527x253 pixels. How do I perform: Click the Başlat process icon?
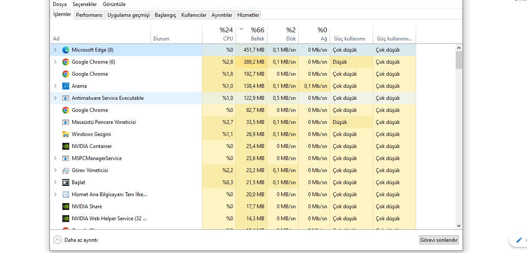pyautogui.click(x=66, y=182)
